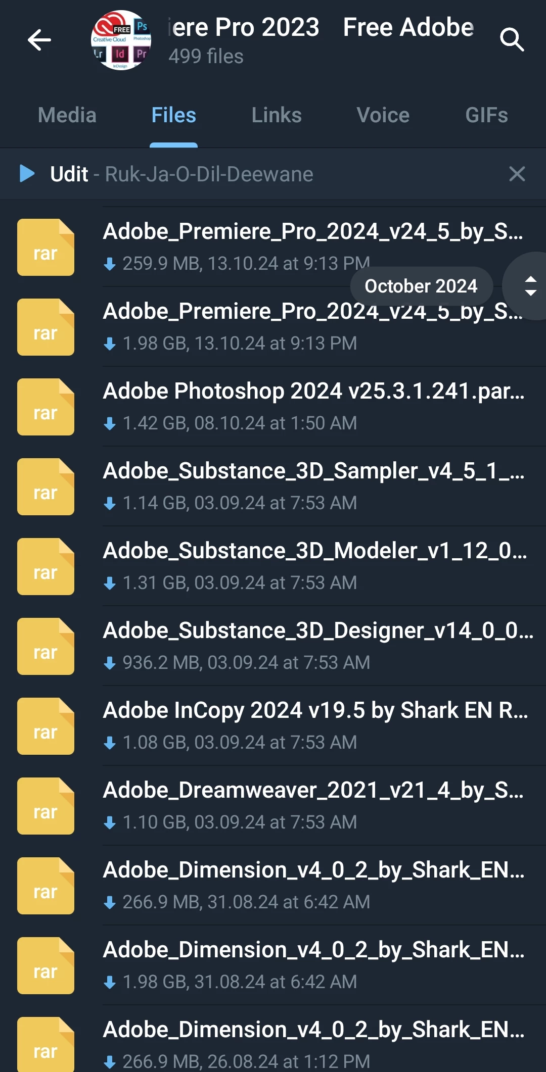546x1072 pixels.
Task: Download arrow beside 1.42 GB size
Action: tap(110, 423)
